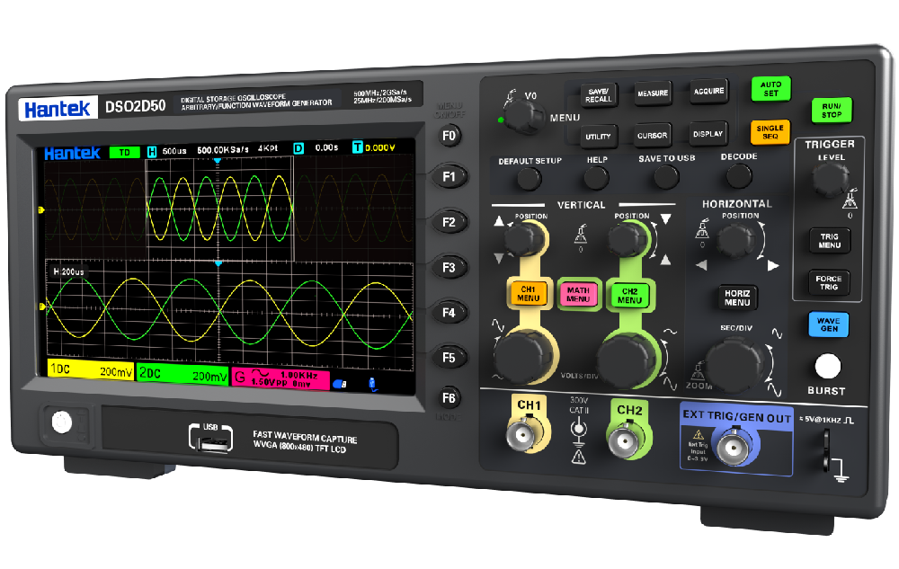Click the trigger LEVEL knob
This screenshot has height=569, width=899.
click(830, 179)
